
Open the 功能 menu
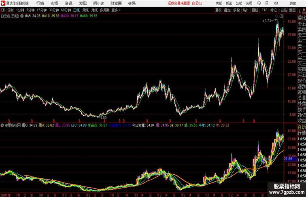[x=219, y=3]
